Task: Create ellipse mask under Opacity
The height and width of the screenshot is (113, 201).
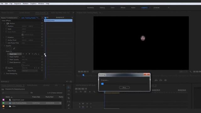Action: 7,49
